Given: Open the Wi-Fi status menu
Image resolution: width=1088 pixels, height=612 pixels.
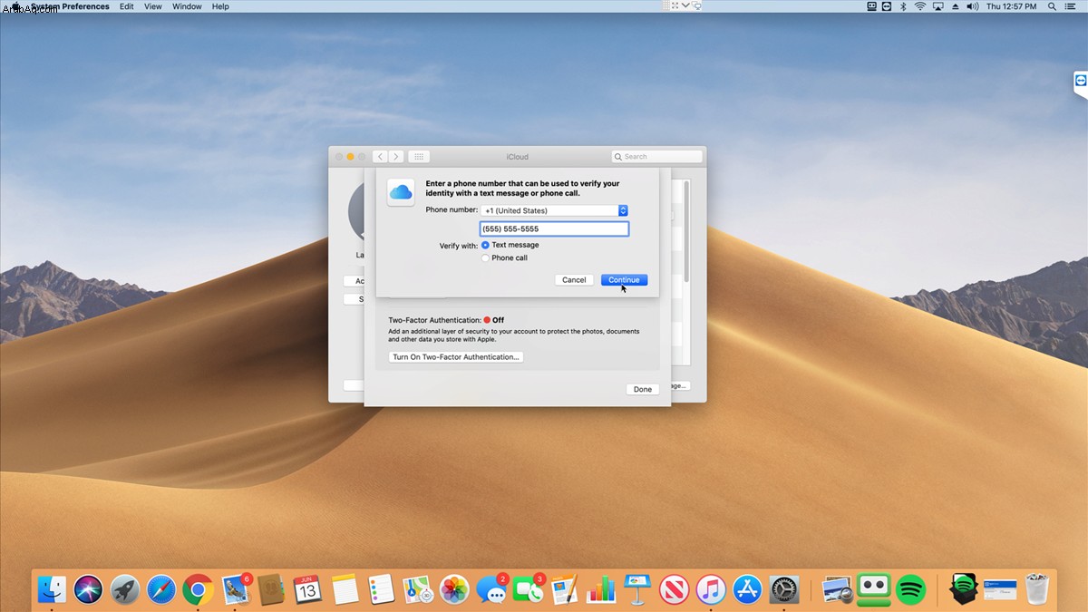Looking at the screenshot, I should coord(920,6).
